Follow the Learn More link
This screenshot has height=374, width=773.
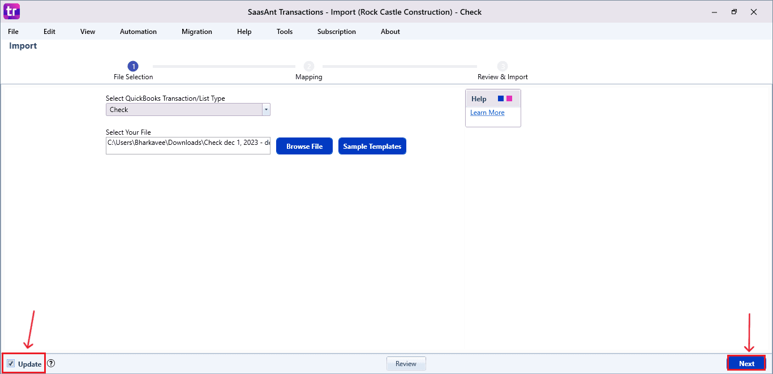pyautogui.click(x=487, y=113)
